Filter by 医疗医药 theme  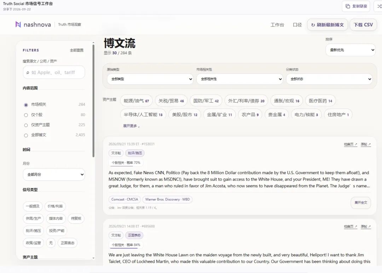(x=320, y=101)
